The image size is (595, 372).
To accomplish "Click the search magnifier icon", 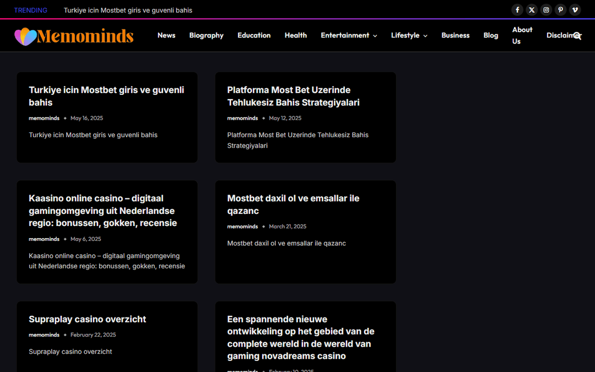I will (577, 36).
